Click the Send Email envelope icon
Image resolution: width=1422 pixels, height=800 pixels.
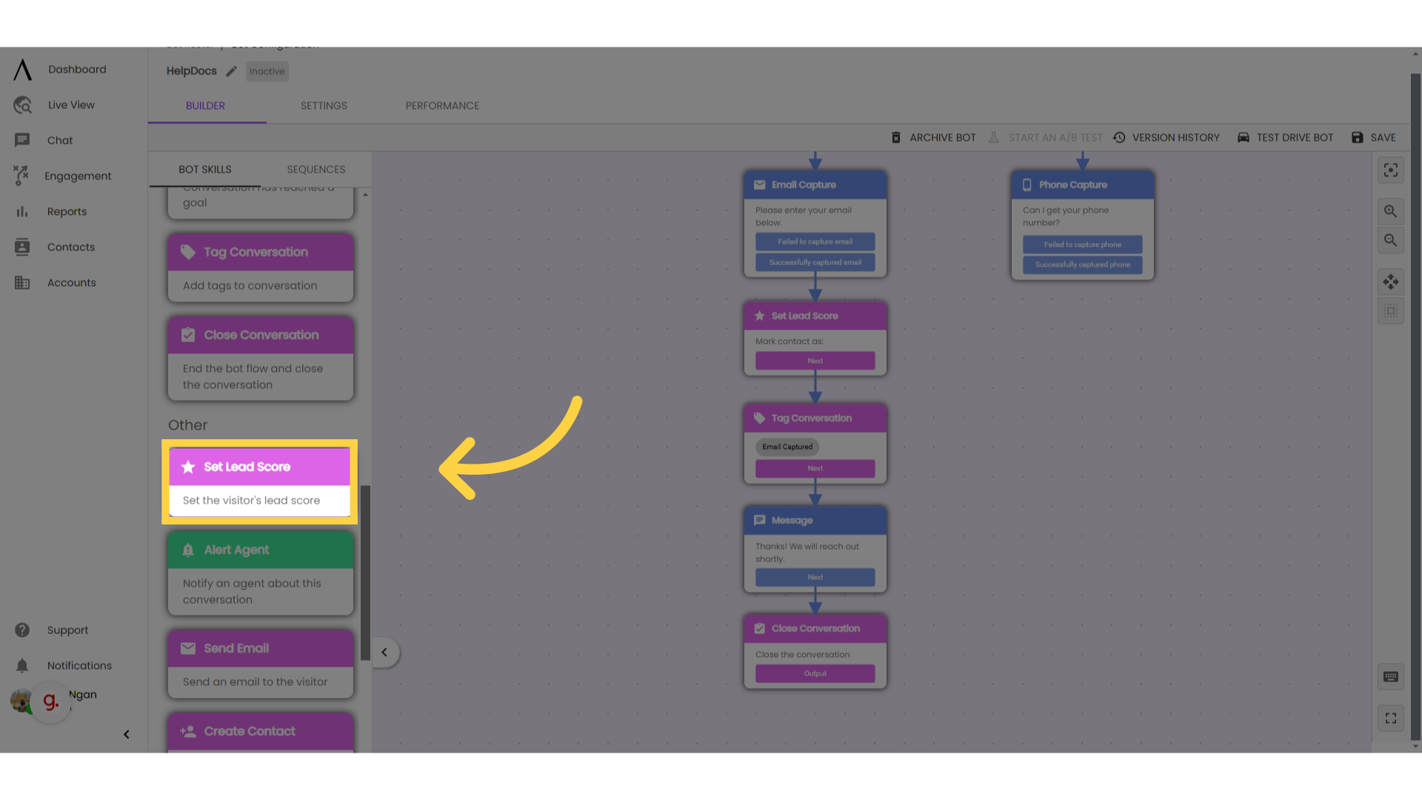187,647
